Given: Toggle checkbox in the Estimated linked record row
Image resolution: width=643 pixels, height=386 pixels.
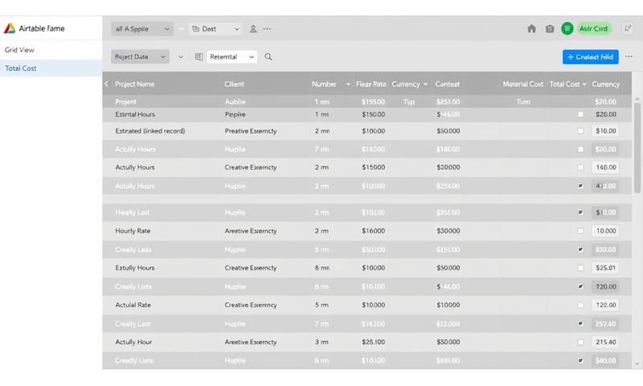Looking at the screenshot, I should (x=580, y=130).
